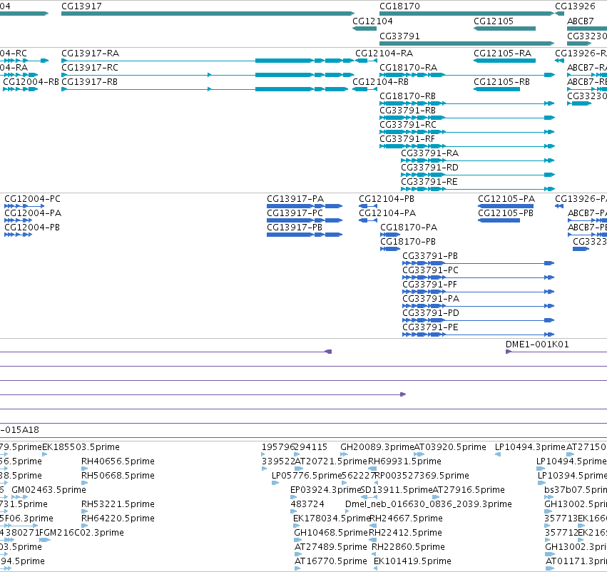This screenshot has width=607, height=572.
Task: Select protein label CG18170-PA
Action: click(409, 228)
